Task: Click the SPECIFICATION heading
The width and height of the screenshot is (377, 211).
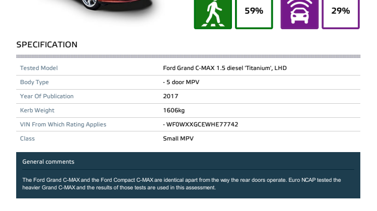Action: tap(47, 44)
